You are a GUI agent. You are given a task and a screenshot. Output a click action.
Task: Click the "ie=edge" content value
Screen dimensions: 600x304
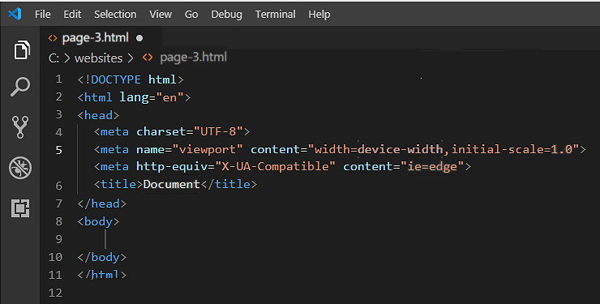click(x=432, y=167)
